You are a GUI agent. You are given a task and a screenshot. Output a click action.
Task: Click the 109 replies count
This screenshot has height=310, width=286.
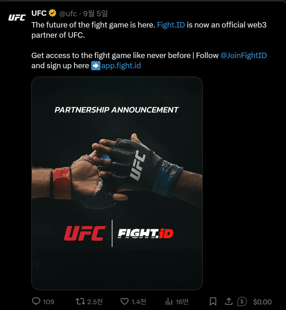point(48,302)
